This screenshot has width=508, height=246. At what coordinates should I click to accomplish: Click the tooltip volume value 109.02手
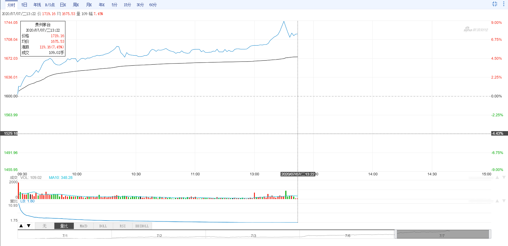[x=56, y=53]
